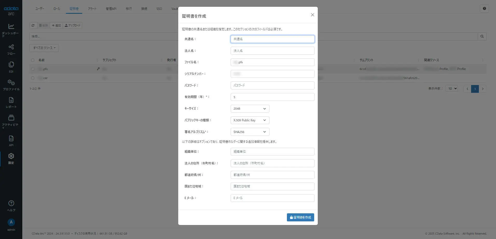Click the シリアルナンバー input field
Screen dimensions: 496x239
(272, 74)
